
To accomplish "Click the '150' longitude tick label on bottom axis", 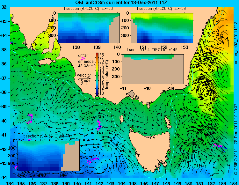I will pyautogui.click(x=189, y=183).
